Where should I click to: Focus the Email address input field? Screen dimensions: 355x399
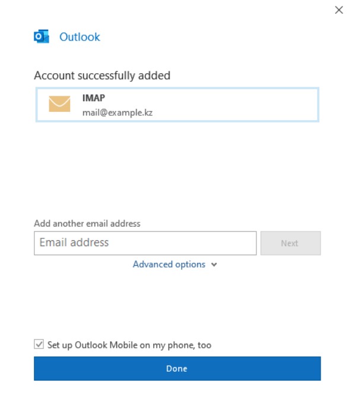click(145, 243)
